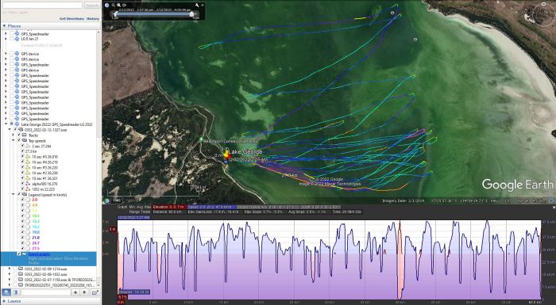Collapse the Legend (speed in knots) folder

[x=14, y=195]
